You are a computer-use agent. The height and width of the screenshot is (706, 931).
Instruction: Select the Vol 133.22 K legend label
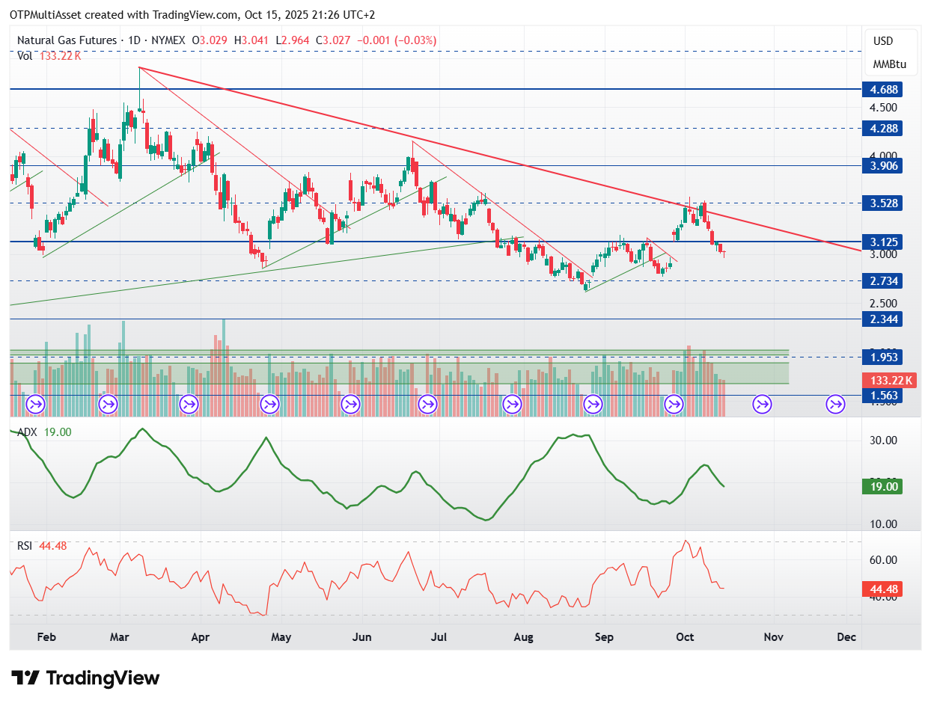48,55
